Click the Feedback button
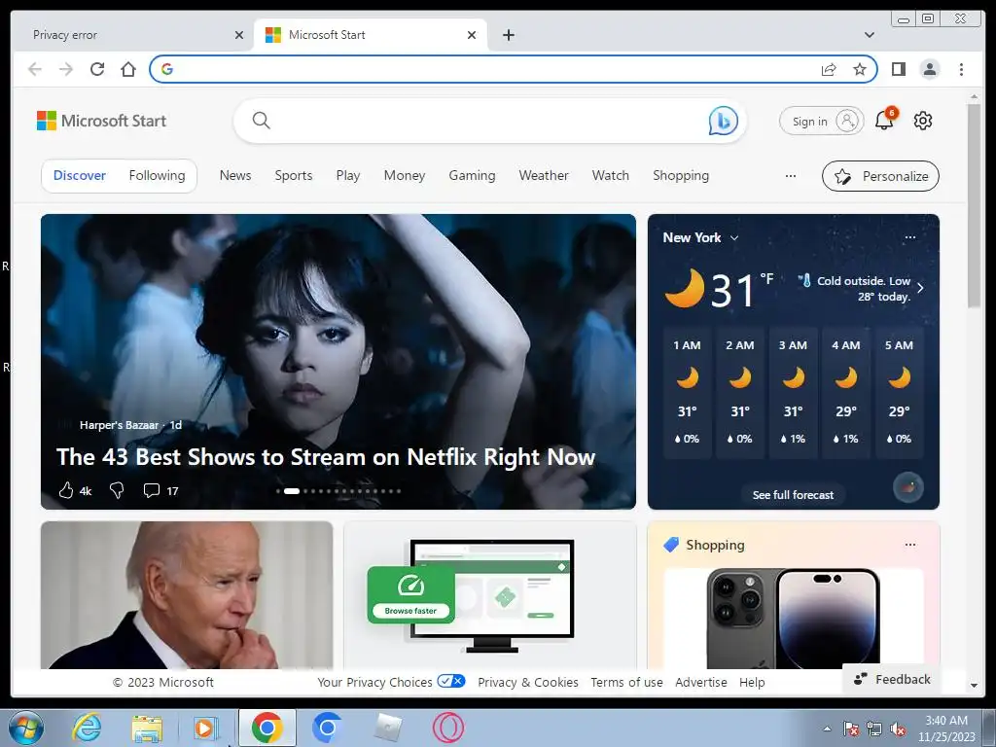 [892, 679]
